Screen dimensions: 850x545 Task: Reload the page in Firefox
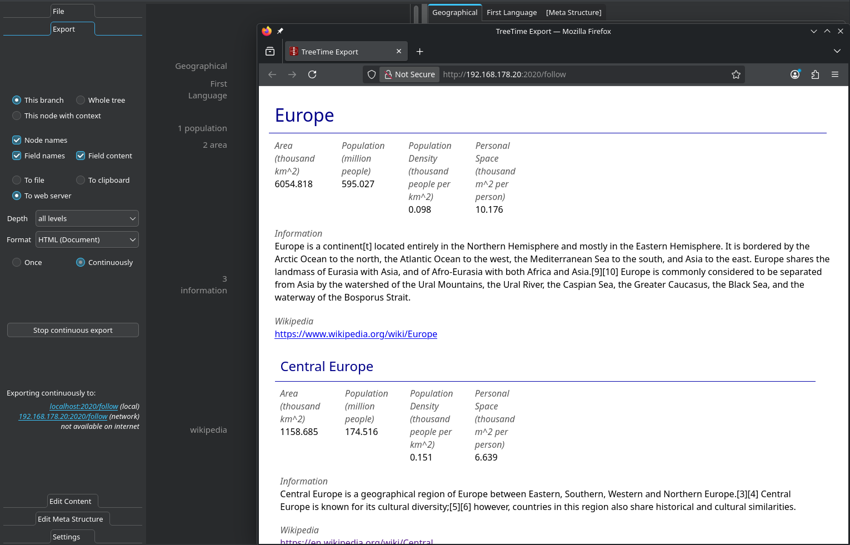click(312, 74)
